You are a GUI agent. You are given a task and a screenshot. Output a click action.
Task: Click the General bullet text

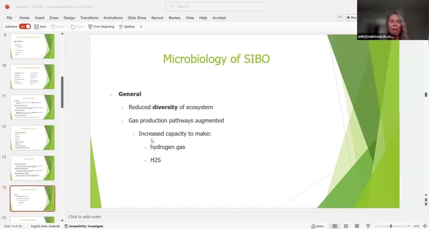pos(130,94)
